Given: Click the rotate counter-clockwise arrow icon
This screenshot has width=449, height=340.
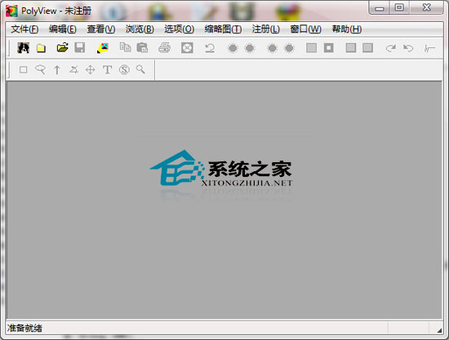Looking at the screenshot, I should [408, 48].
